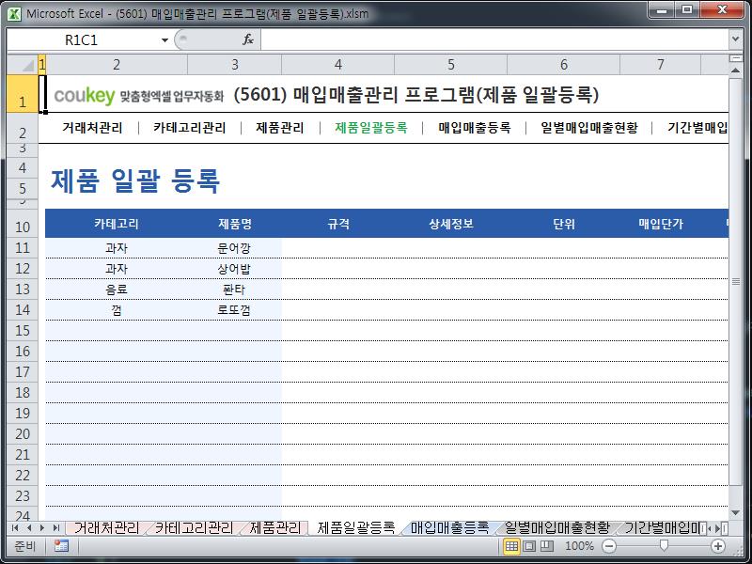Switch to Page Layout view icon

pos(529,546)
